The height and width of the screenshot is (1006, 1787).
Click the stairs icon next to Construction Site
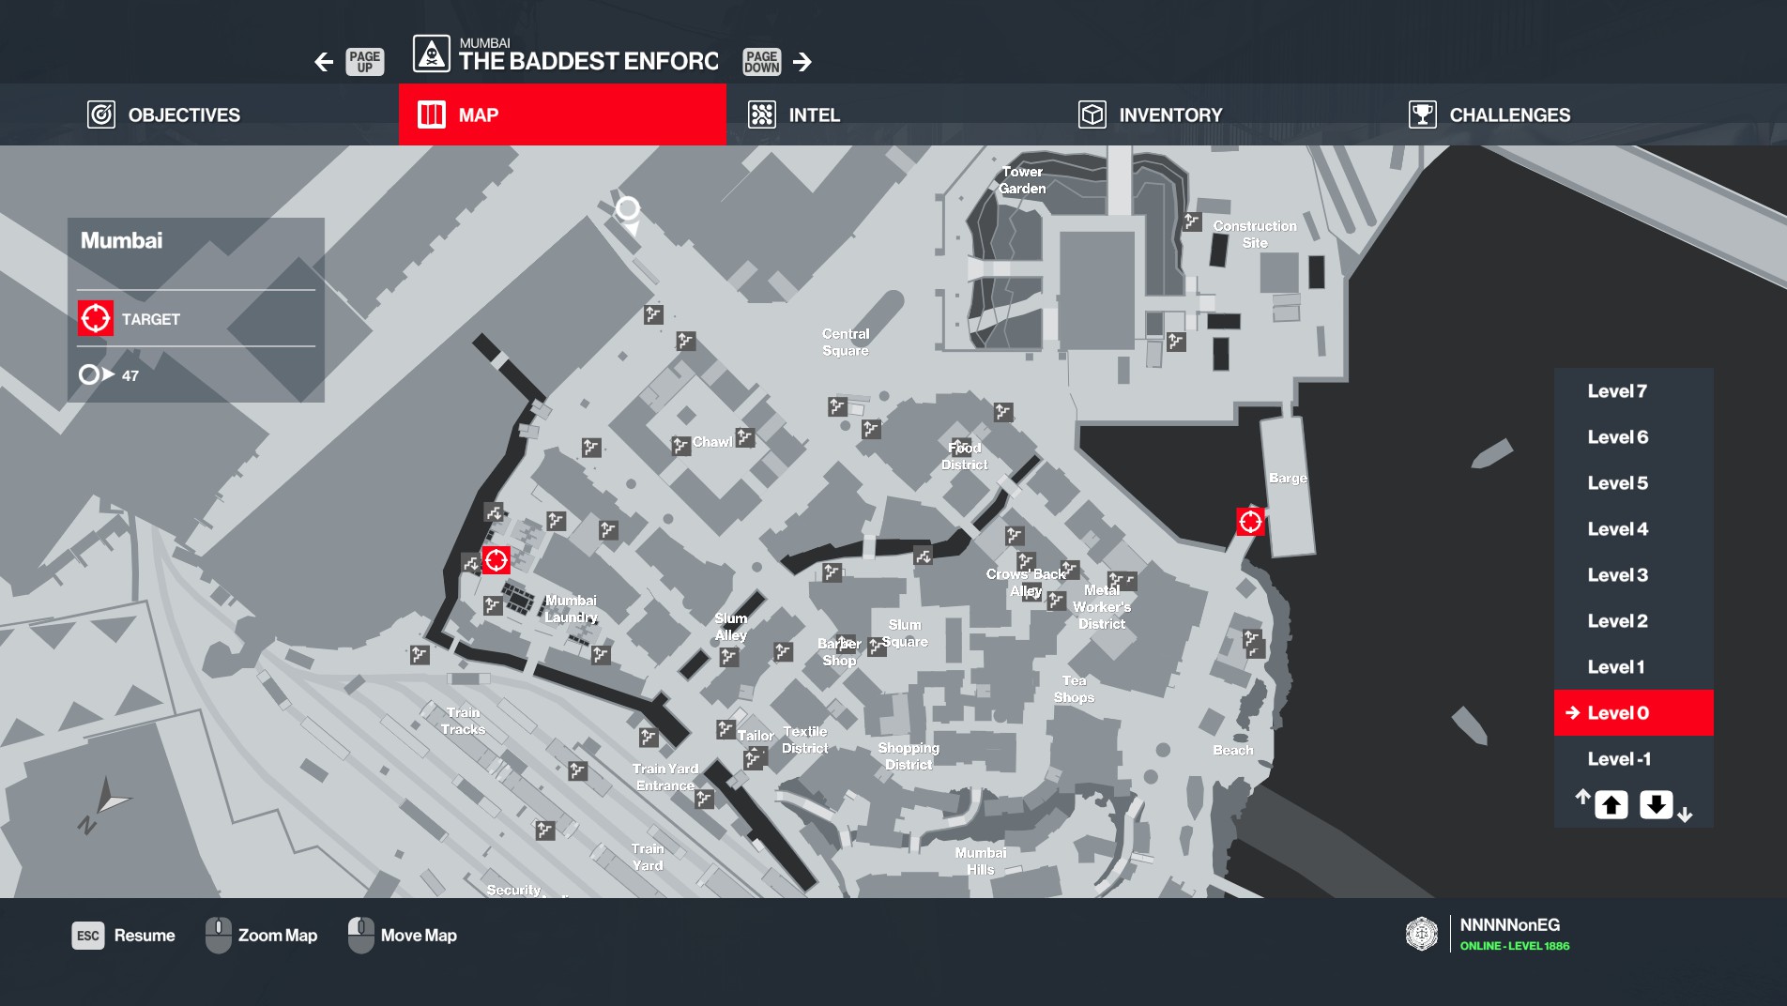(x=1192, y=221)
